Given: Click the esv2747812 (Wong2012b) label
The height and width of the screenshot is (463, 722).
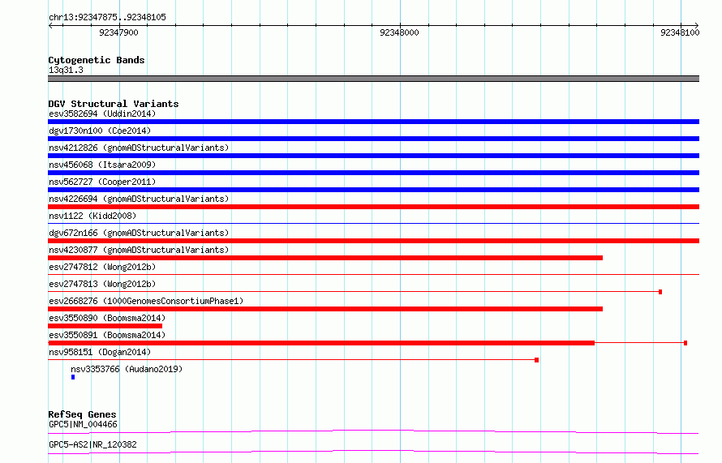Looking at the screenshot, I should pos(102,267).
